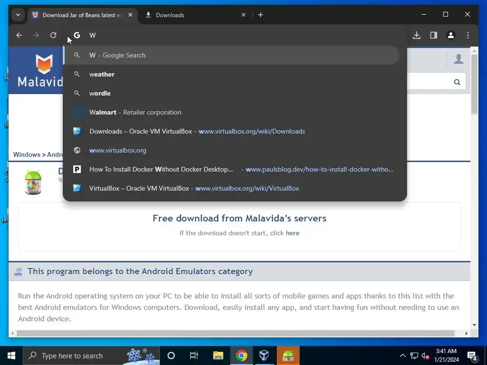Image resolution: width=487 pixels, height=365 pixels.
Task: Pick the 'wordle' search suggestion
Action: (232, 93)
